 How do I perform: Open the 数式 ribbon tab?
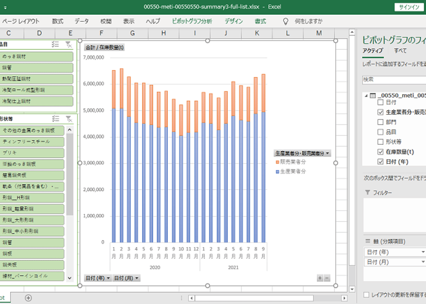pyautogui.click(x=58, y=21)
